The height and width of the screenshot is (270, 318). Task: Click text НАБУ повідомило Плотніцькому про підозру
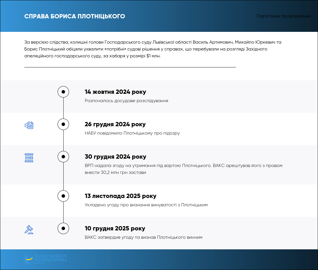click(132, 133)
